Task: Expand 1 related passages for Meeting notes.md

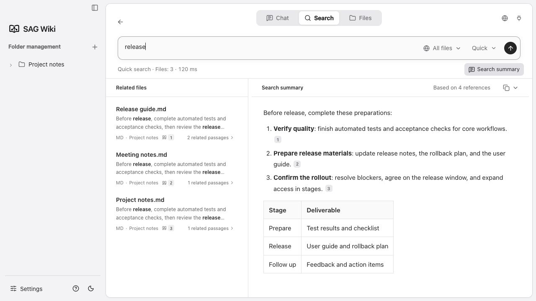Action: click(211, 183)
